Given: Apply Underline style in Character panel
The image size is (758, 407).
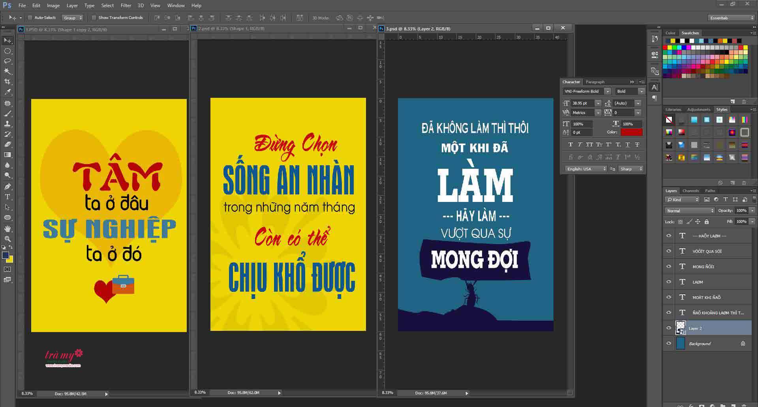Looking at the screenshot, I should click(x=628, y=145).
